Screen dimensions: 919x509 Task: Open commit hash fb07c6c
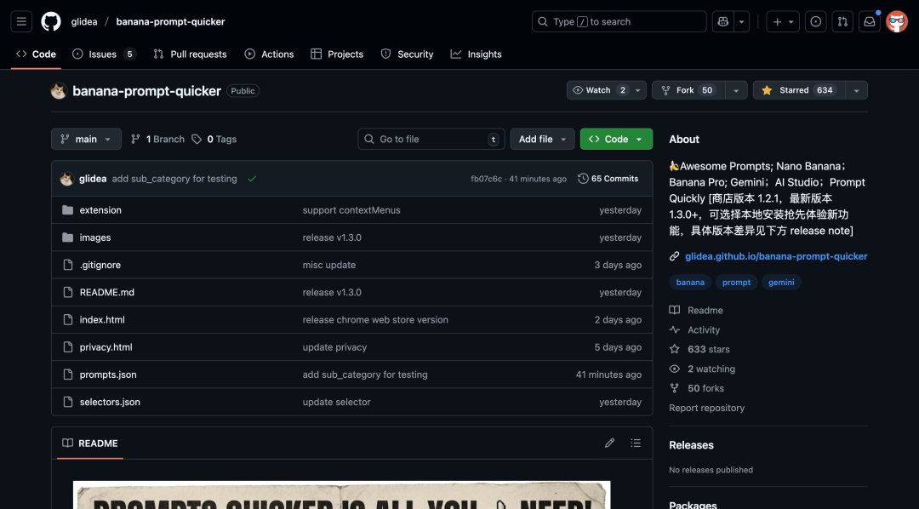(x=486, y=179)
